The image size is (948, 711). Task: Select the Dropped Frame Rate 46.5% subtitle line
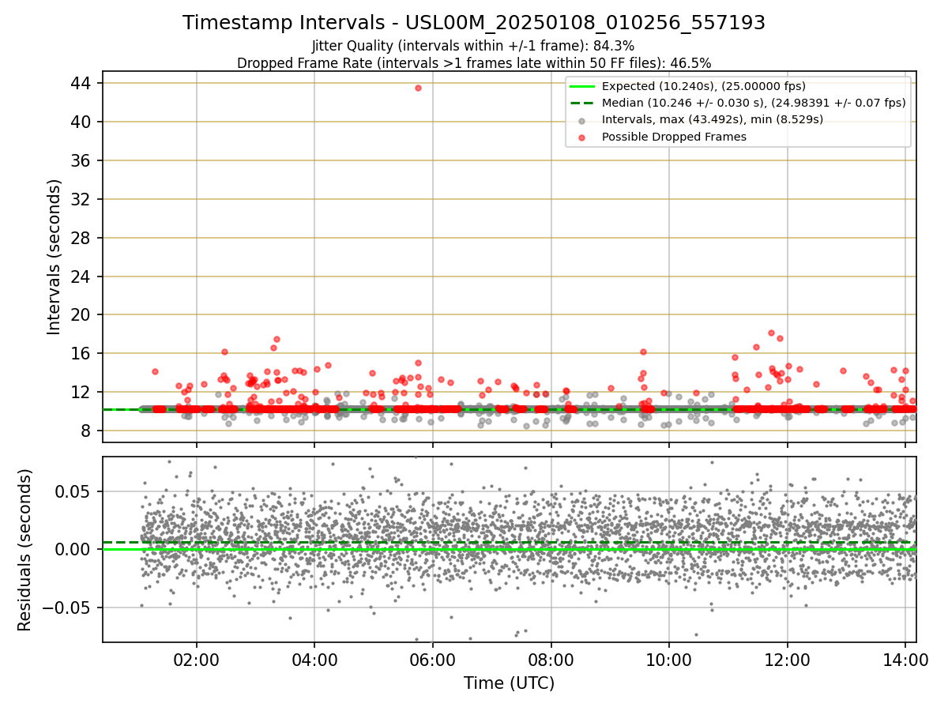[x=474, y=63]
